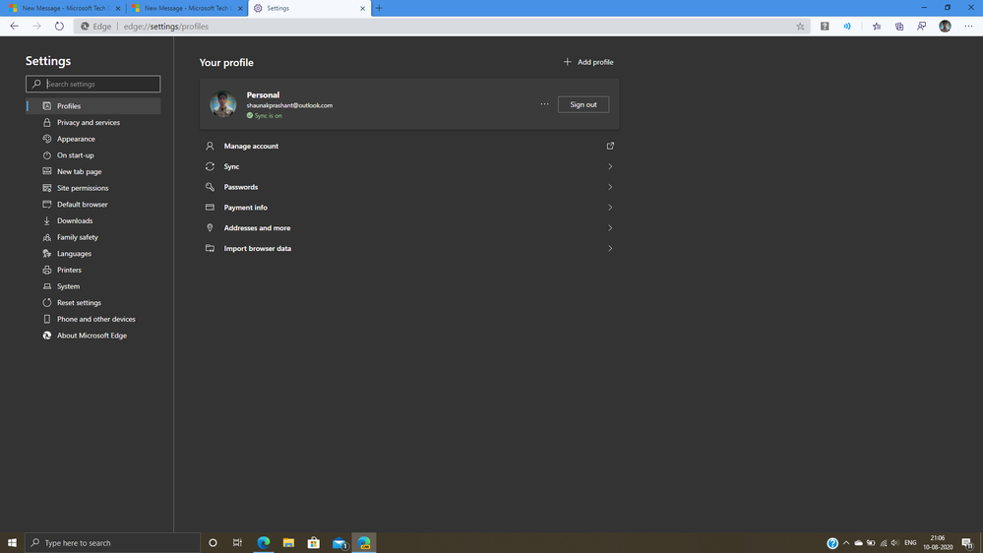Open Privacy and services settings
This screenshot has height=553, width=983.
tap(93, 122)
